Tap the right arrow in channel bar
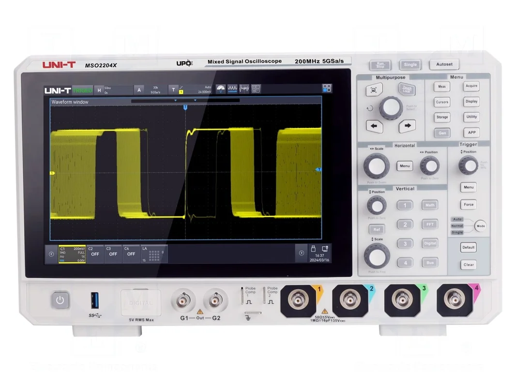This screenshot has width=516, height=387. click(x=301, y=253)
